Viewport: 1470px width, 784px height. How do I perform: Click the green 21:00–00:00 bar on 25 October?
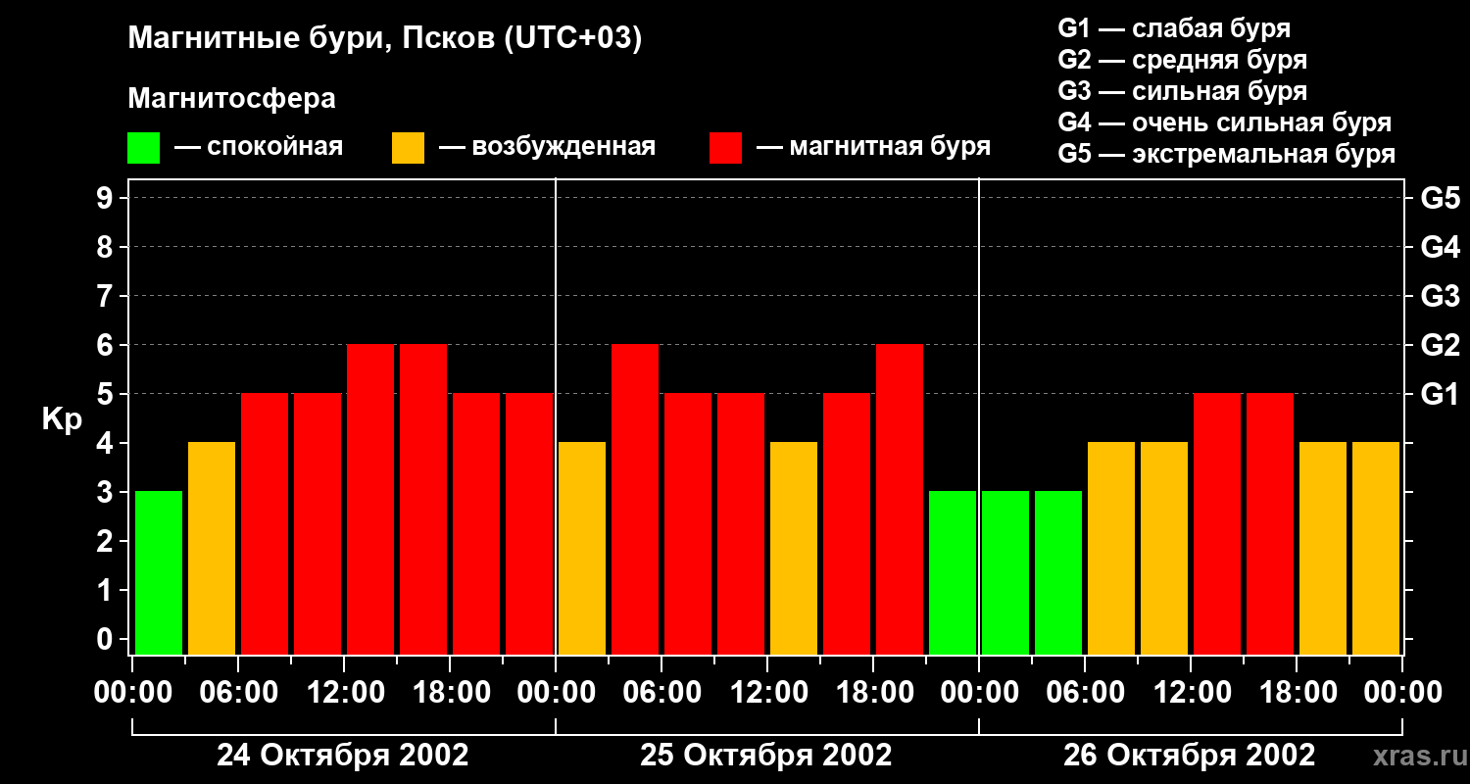953,572
